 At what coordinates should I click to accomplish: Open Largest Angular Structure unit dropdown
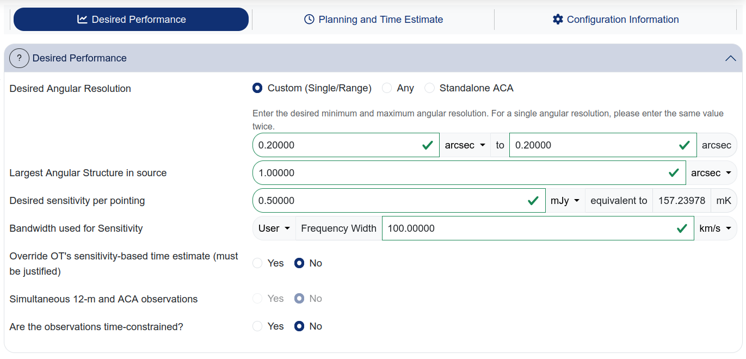[x=711, y=173]
